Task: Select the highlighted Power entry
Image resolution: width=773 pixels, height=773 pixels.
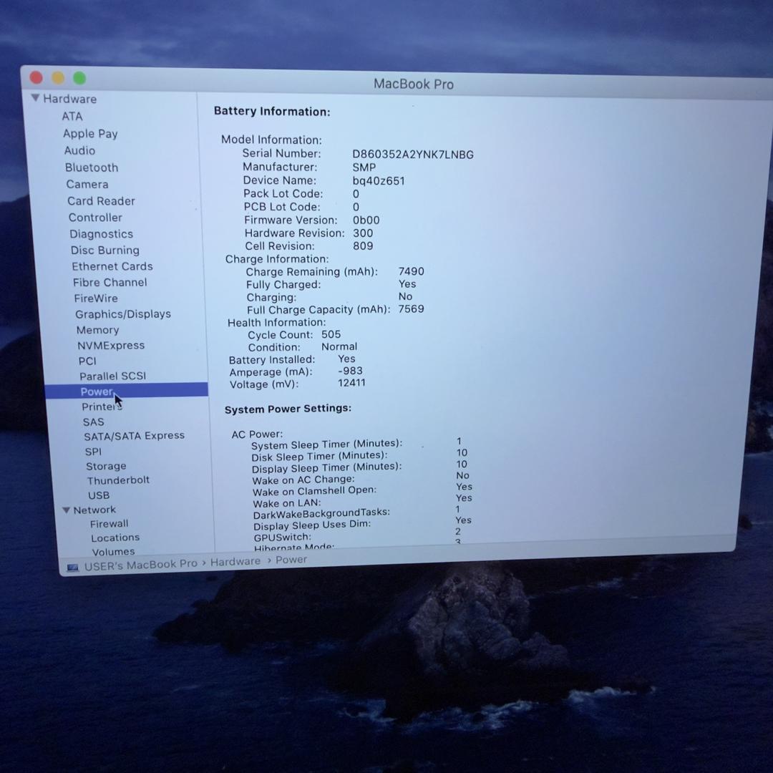Action: 126,392
